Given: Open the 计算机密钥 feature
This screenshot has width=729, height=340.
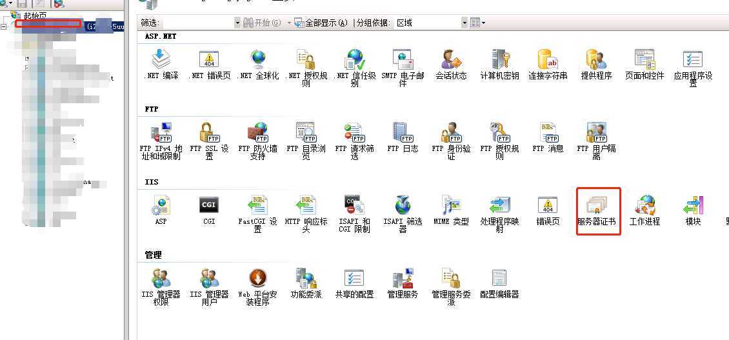Looking at the screenshot, I should [x=500, y=65].
